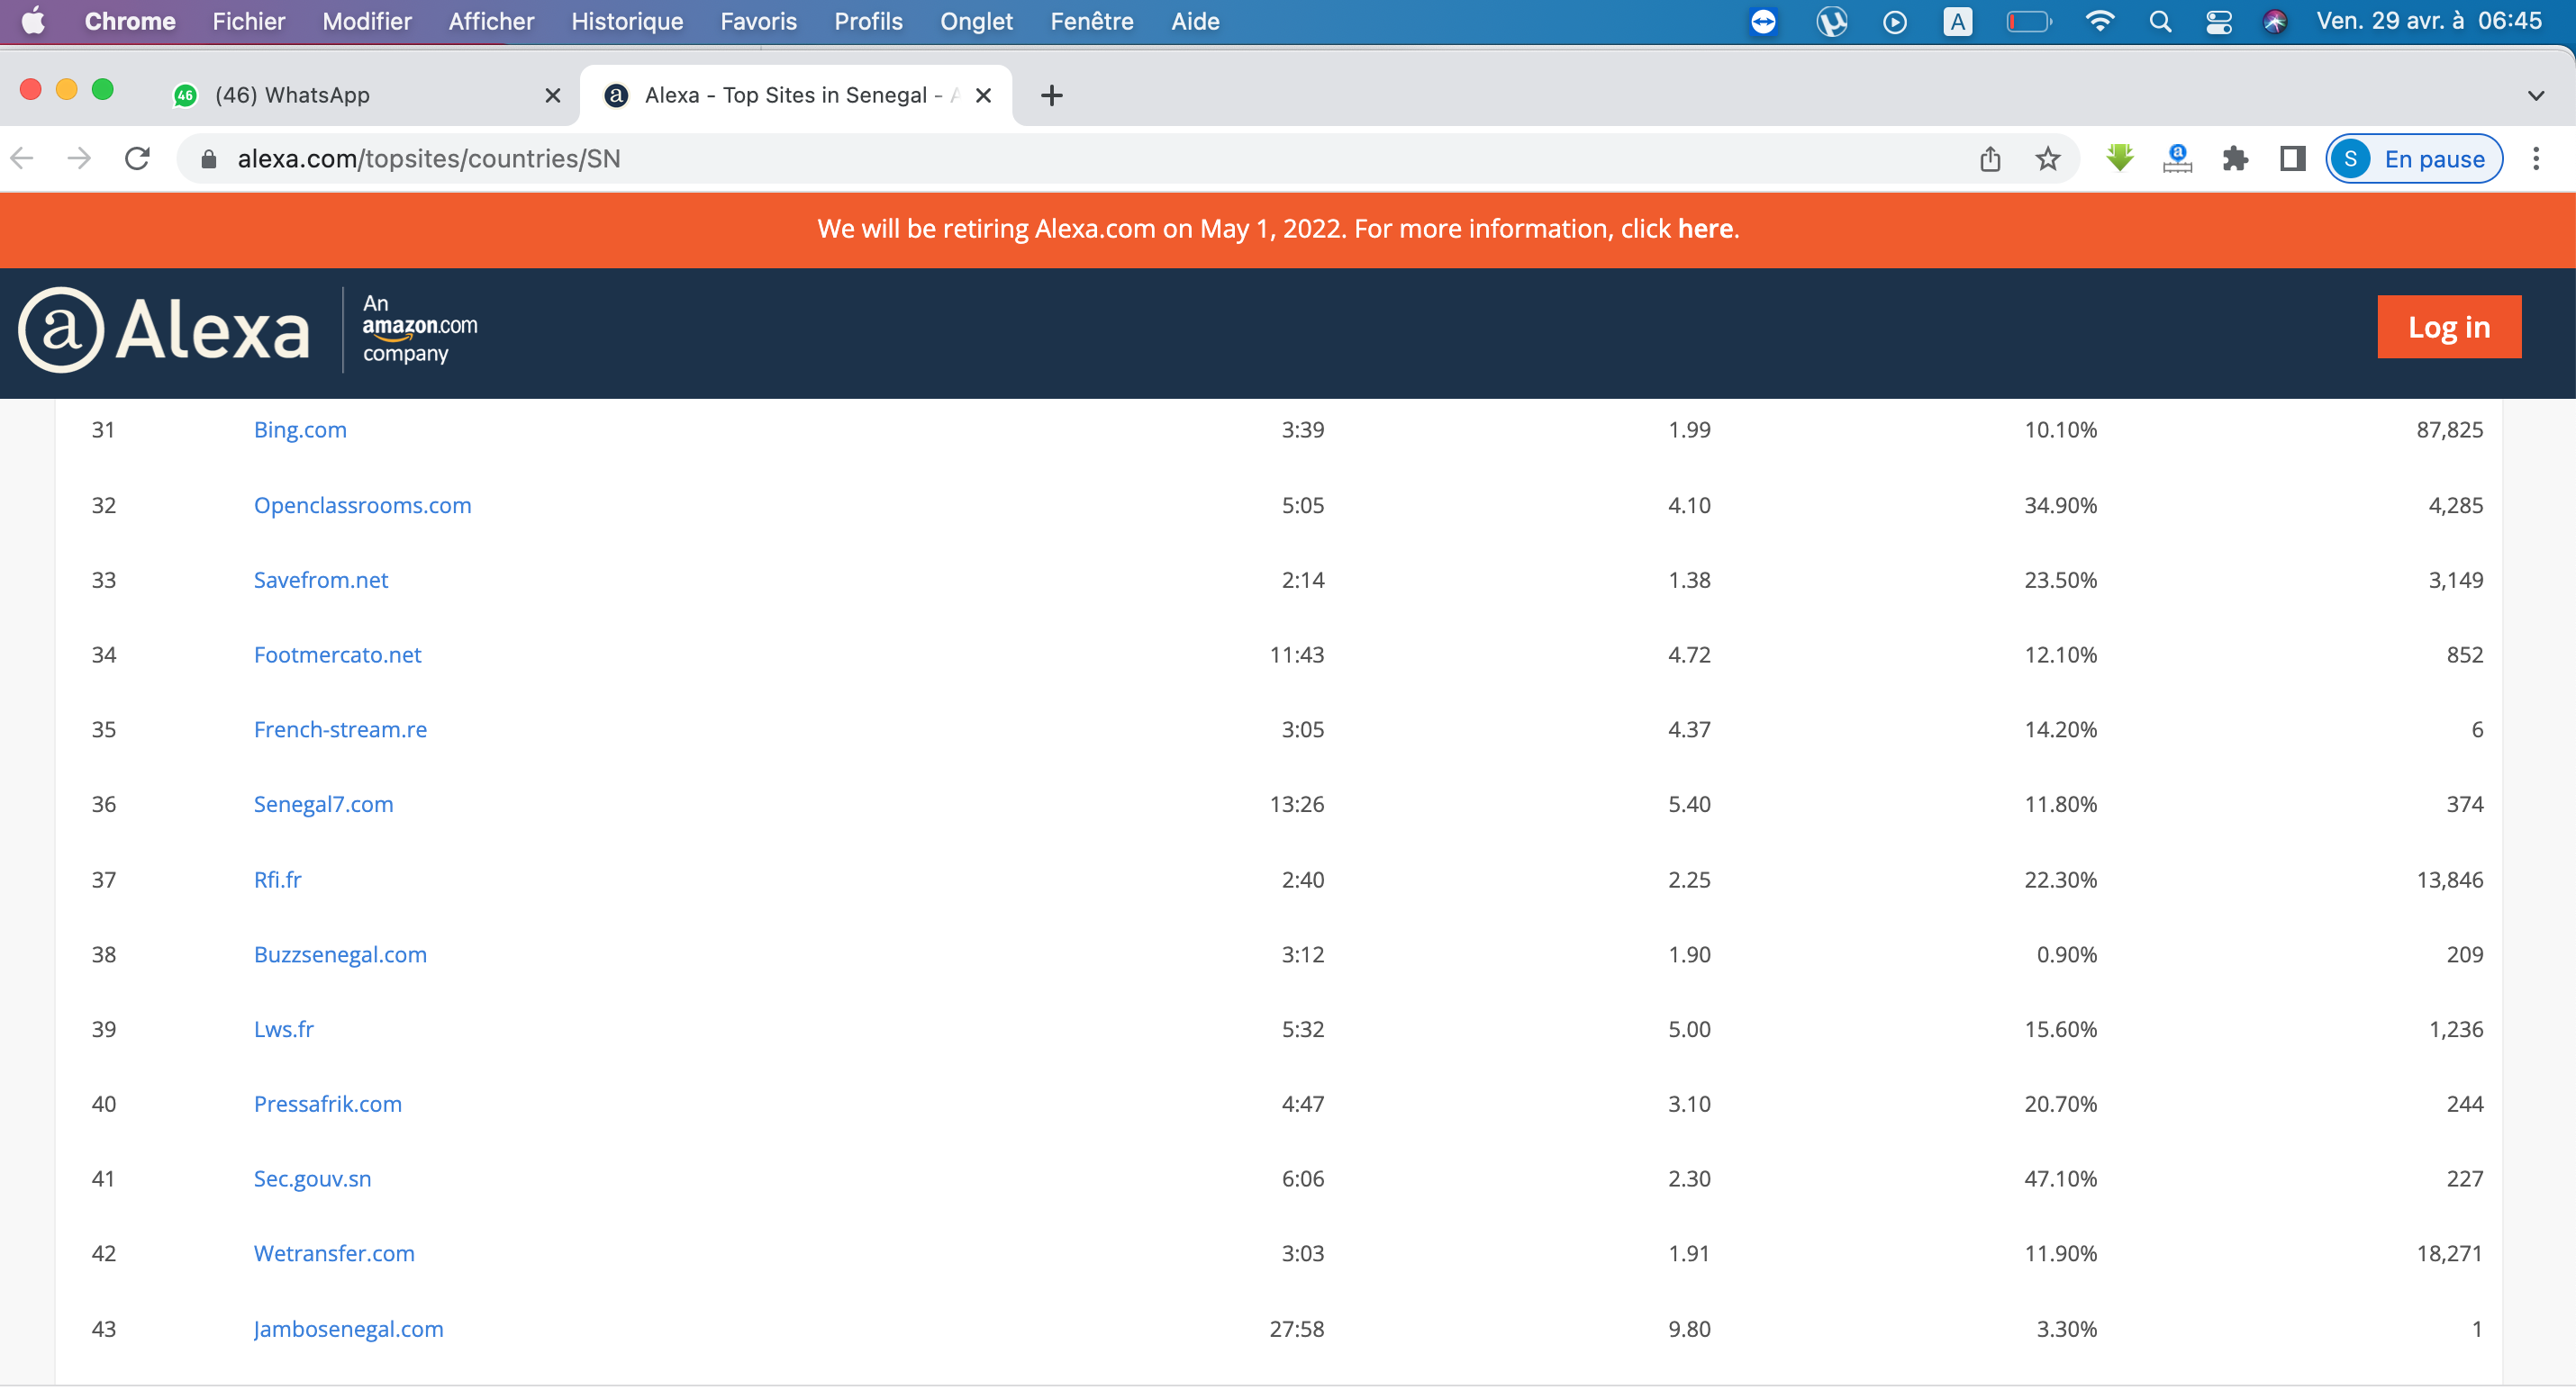Open Control Center
The width and height of the screenshot is (2576, 1390).
tap(2218, 21)
